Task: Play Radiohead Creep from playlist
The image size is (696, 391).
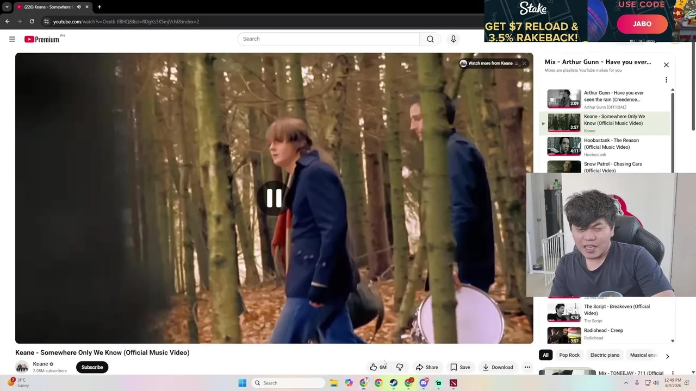Action: click(605, 335)
